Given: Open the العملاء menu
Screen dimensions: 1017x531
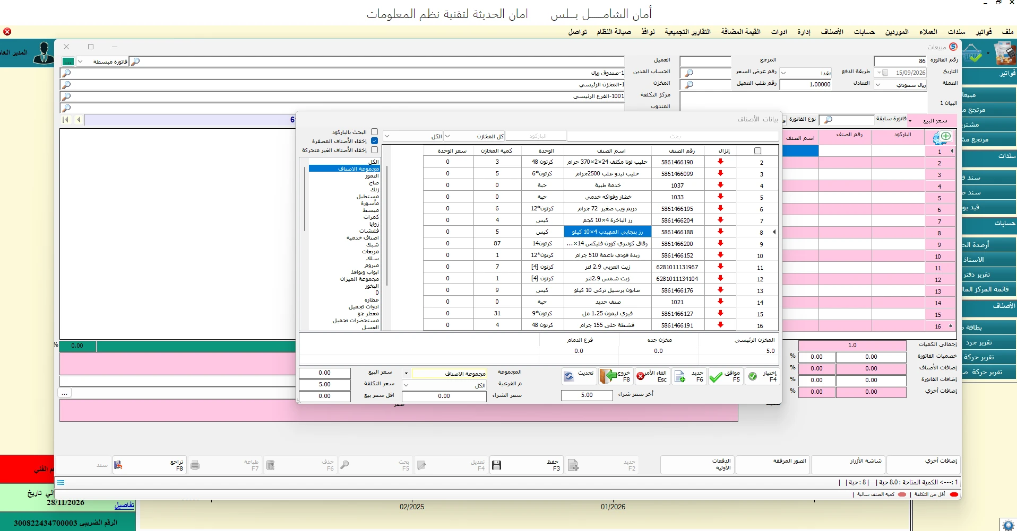Looking at the screenshot, I should [x=928, y=32].
